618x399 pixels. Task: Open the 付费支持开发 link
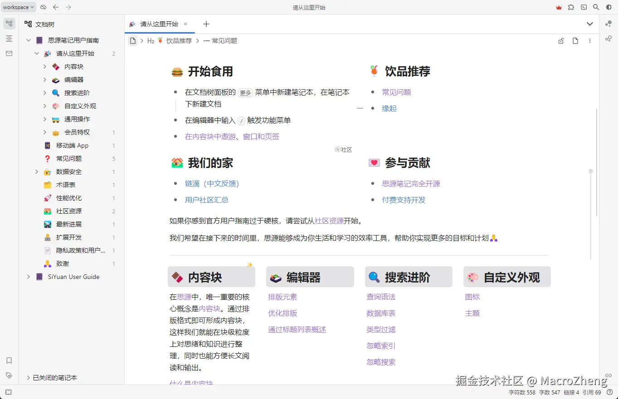coord(404,200)
